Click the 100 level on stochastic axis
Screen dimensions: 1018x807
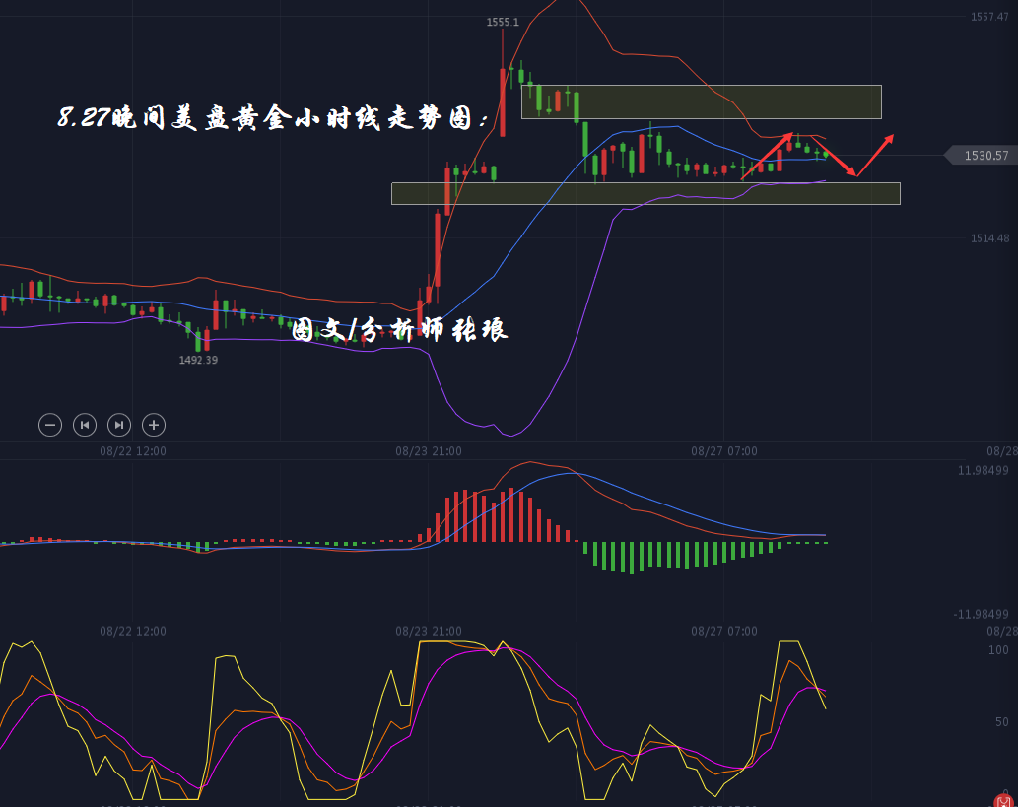coord(998,650)
